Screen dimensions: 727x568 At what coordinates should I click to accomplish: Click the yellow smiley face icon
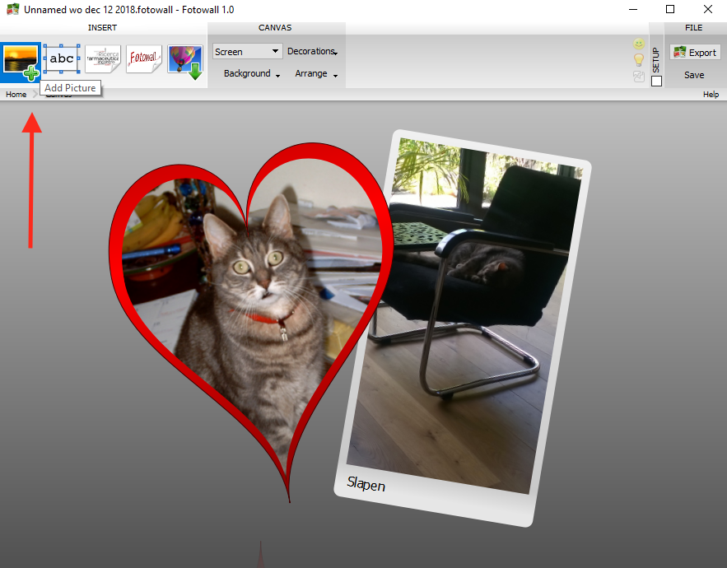(x=639, y=44)
